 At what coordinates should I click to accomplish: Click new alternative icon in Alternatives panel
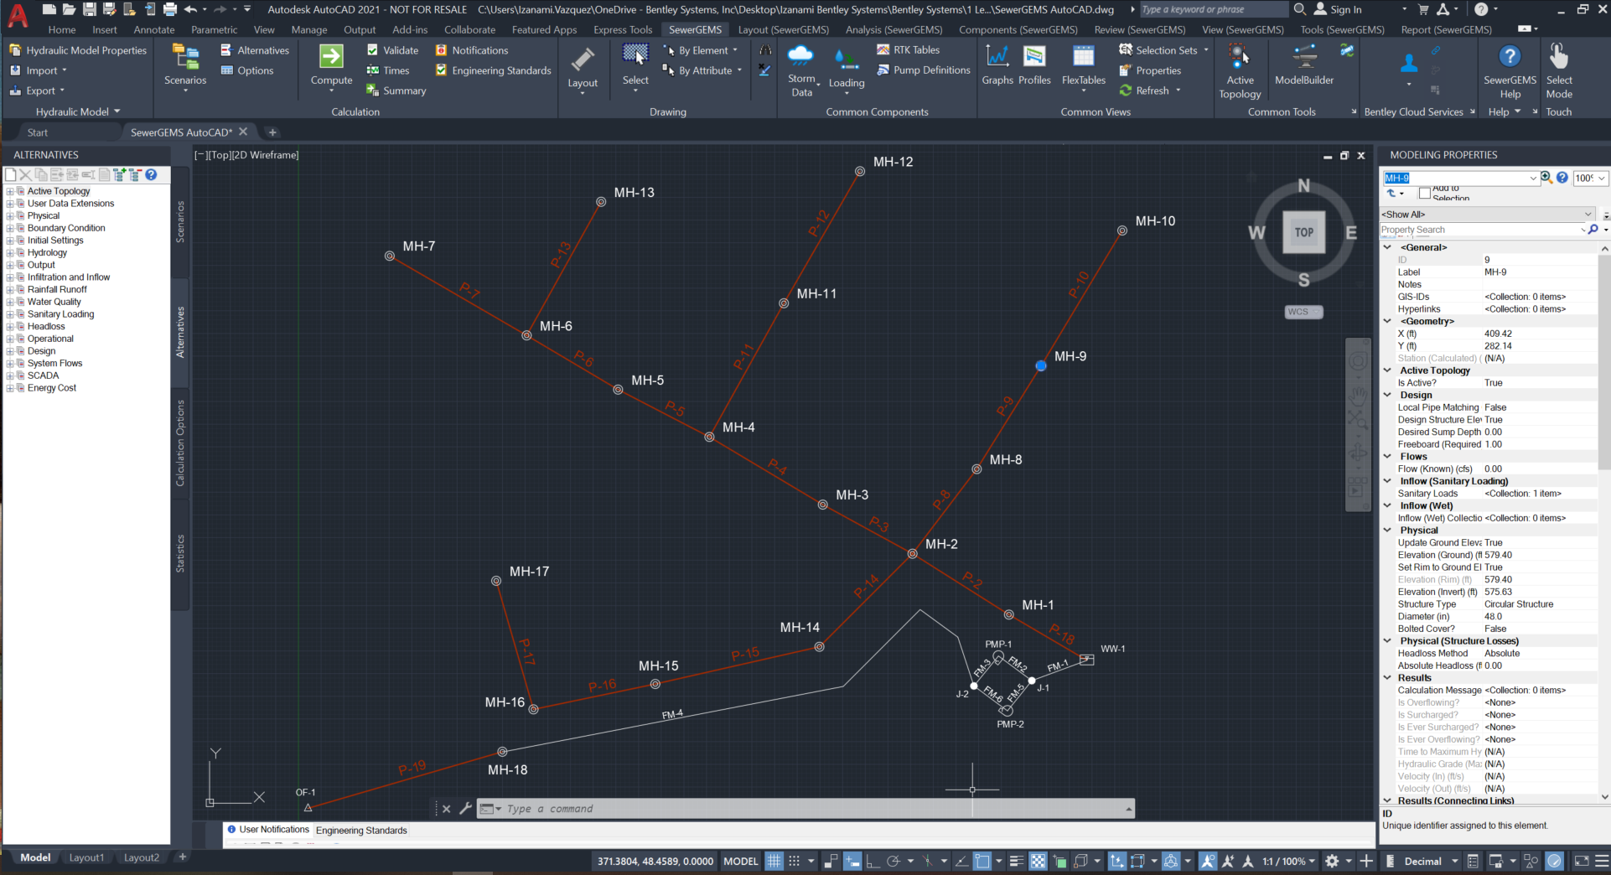[x=11, y=174]
